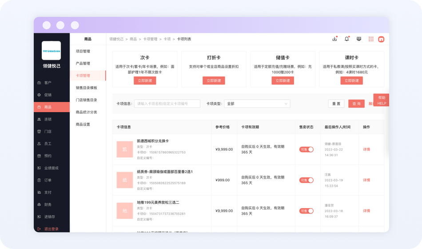Open 商品设置 menu item
Image resolution: width=422 pixels, height=249 pixels.
[x=83, y=124]
